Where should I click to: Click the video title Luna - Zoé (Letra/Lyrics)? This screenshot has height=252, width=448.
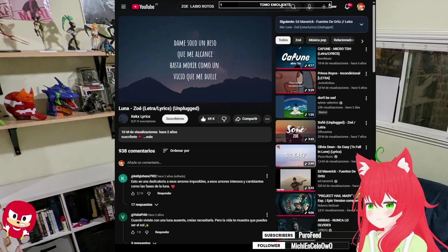point(159,108)
